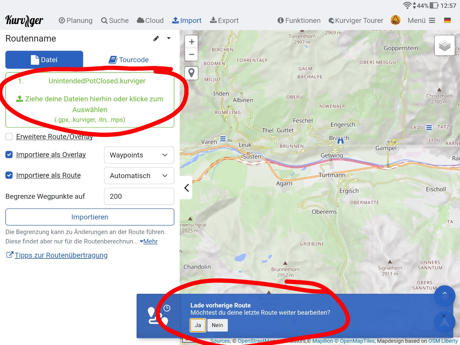Collapse the sidebar with left chevron

tap(187, 188)
